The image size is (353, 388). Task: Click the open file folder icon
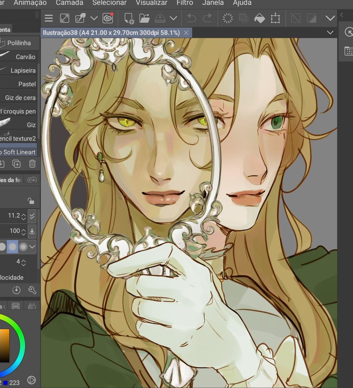[144, 18]
